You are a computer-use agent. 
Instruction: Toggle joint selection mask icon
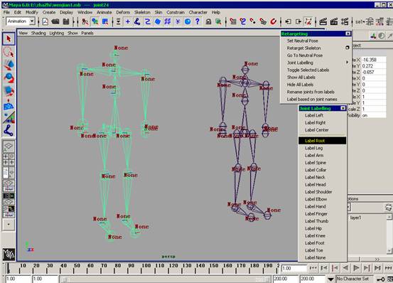(x=137, y=21)
